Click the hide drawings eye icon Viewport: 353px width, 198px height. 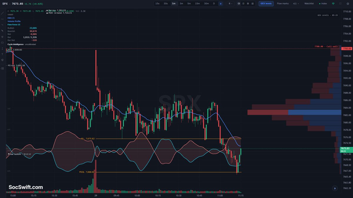tap(2, 60)
